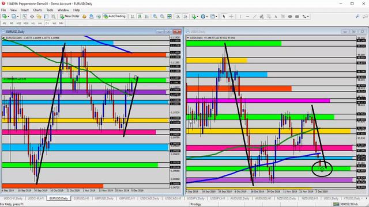This screenshot has height=207, width=369.
Task: Switch to the W1 timeframe
Action: (x=54, y=23)
